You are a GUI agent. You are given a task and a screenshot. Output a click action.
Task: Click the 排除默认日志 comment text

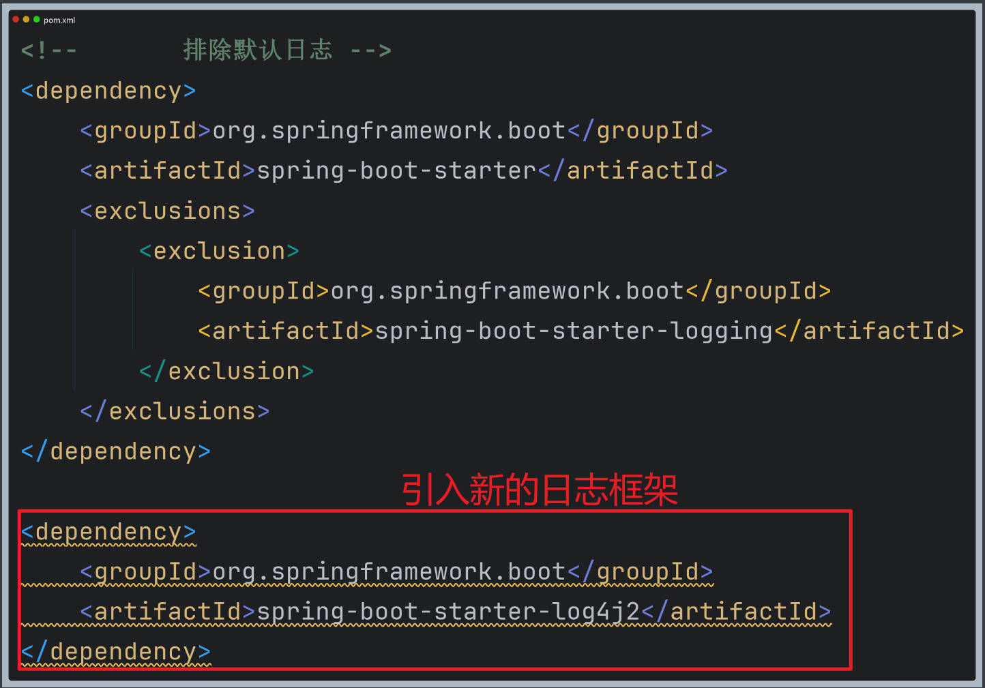pyautogui.click(x=257, y=49)
